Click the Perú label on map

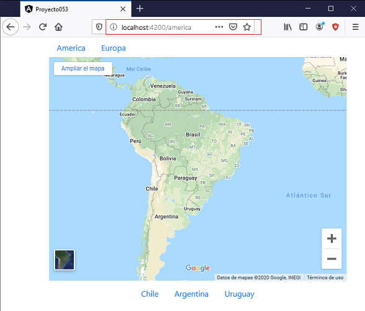pyautogui.click(x=136, y=141)
